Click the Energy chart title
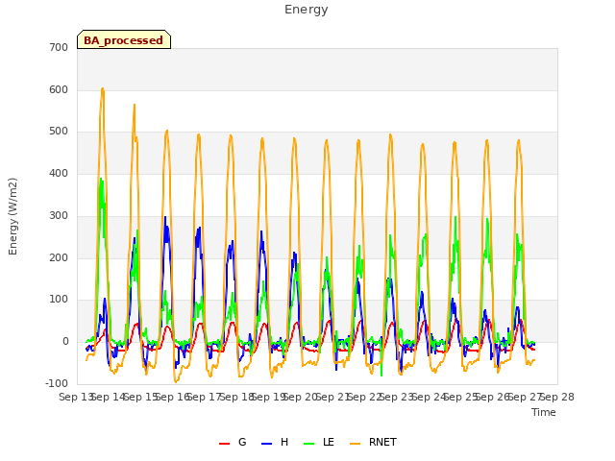The image size is (615, 461). 307,10
